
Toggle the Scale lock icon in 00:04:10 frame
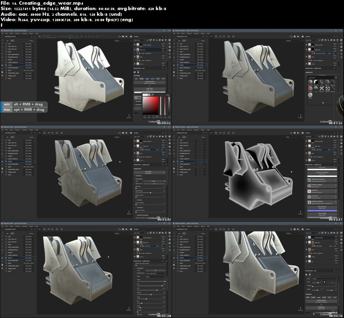click(324, 282)
